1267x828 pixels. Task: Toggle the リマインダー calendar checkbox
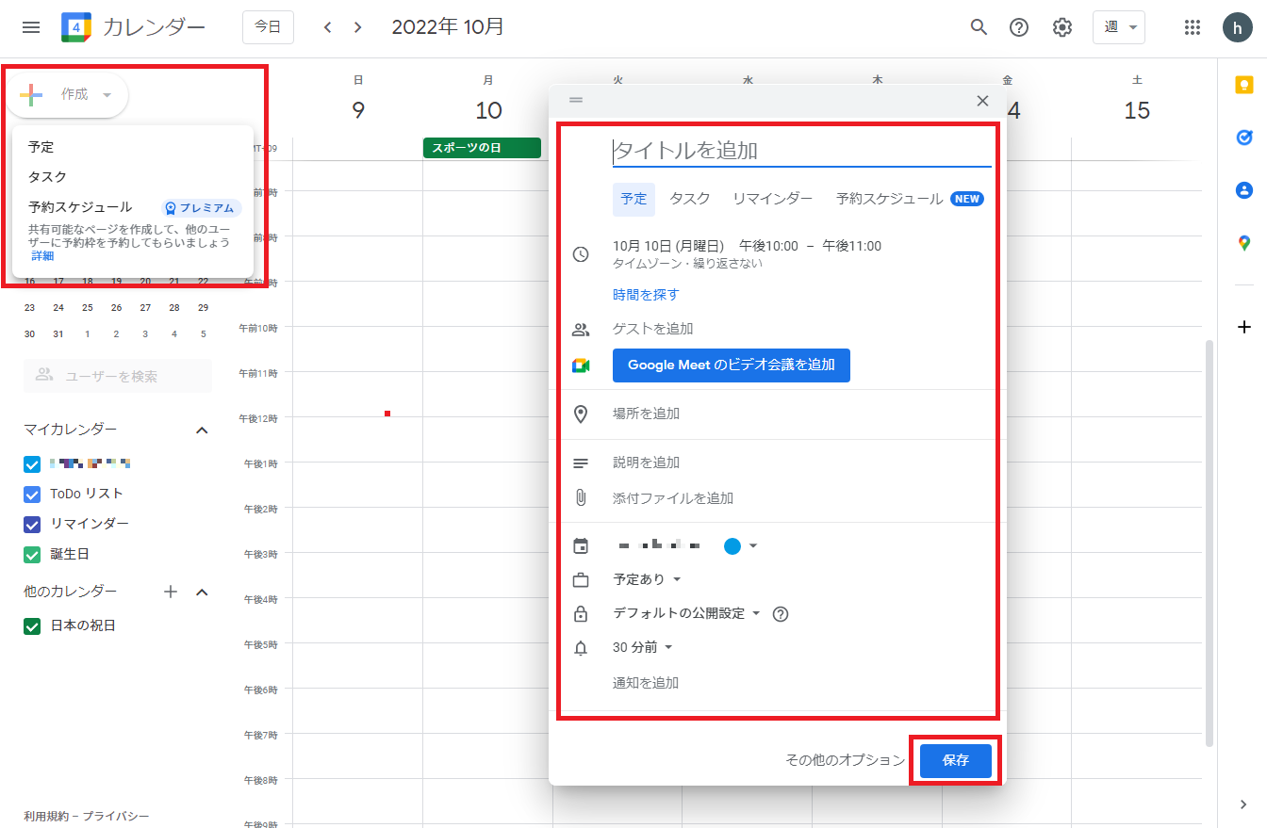[x=32, y=524]
